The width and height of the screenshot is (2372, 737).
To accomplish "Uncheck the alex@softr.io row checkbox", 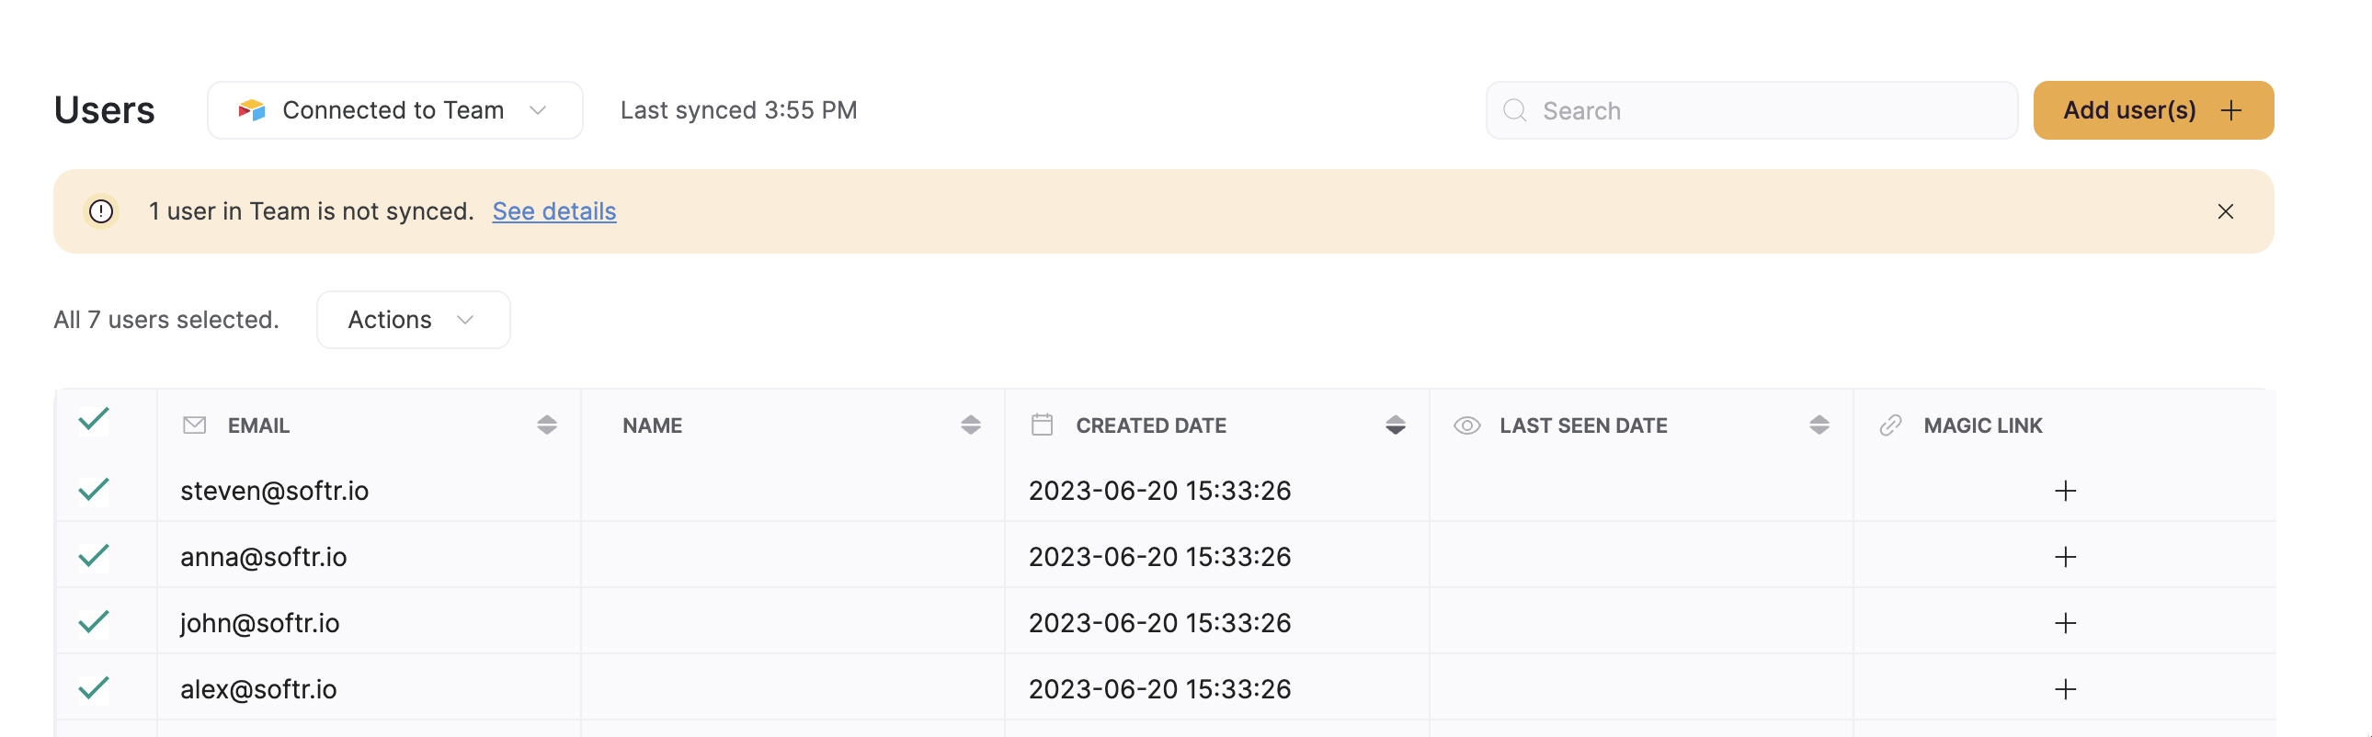I will click(x=94, y=688).
